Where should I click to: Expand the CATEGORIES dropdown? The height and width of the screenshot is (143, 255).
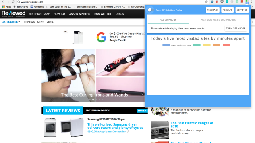tap(11, 22)
